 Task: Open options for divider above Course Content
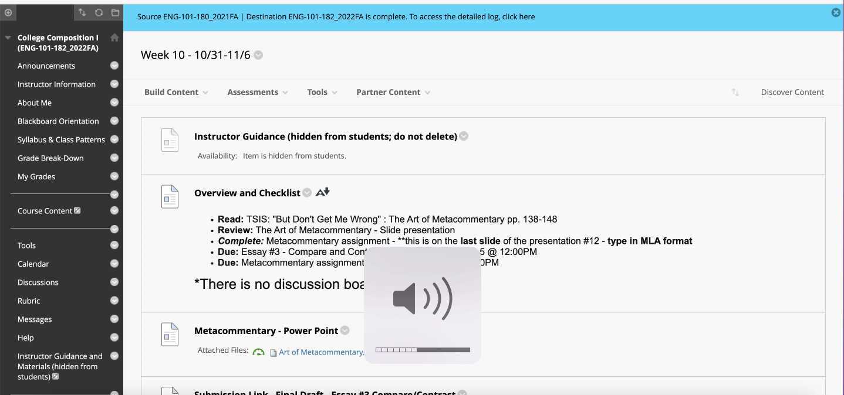point(114,195)
